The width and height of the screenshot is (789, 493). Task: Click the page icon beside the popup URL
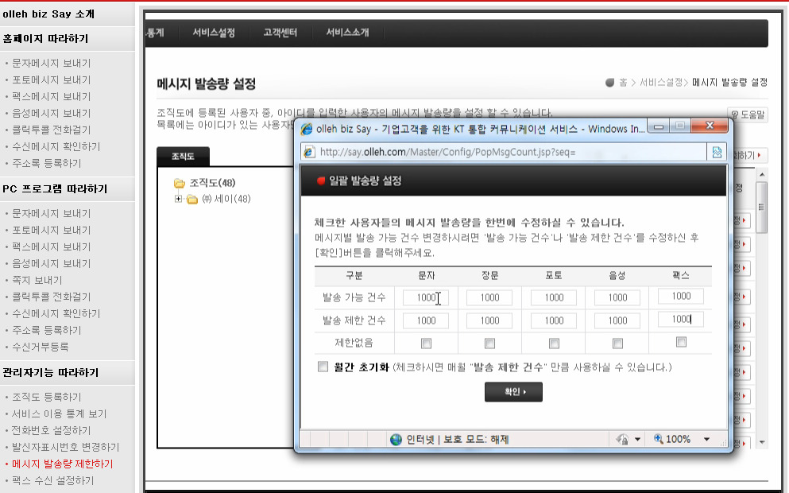(x=309, y=152)
